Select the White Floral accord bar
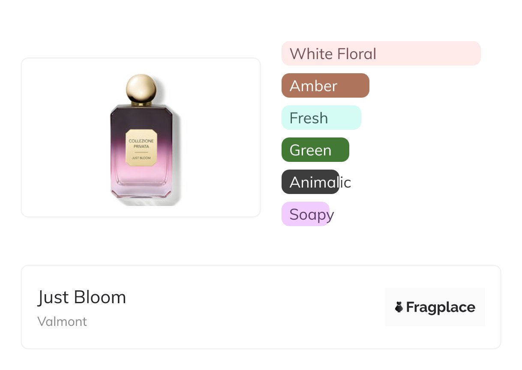The height and width of the screenshot is (370, 522). click(381, 54)
